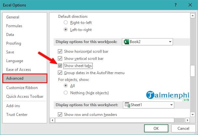This screenshot has width=198, height=135.
Task: Click the vertical scrollbar up arrow
Action: click(192, 16)
